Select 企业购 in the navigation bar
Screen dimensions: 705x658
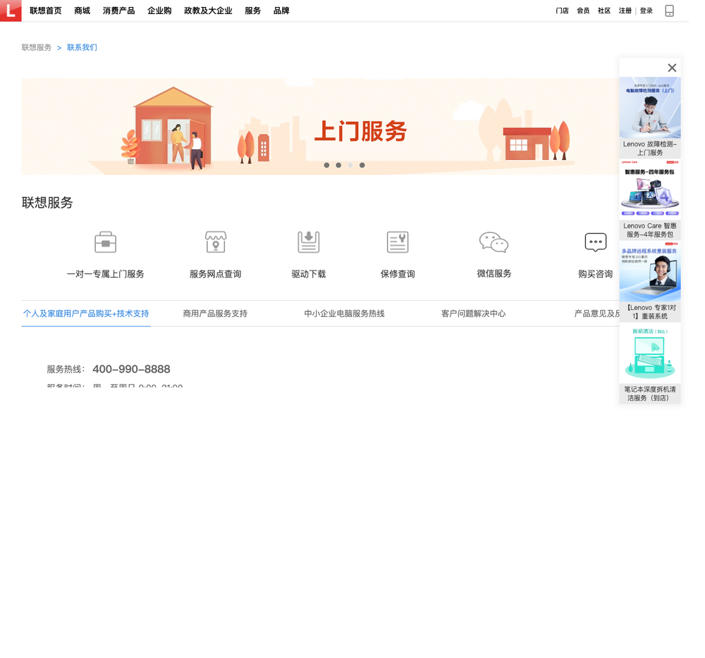click(x=159, y=11)
